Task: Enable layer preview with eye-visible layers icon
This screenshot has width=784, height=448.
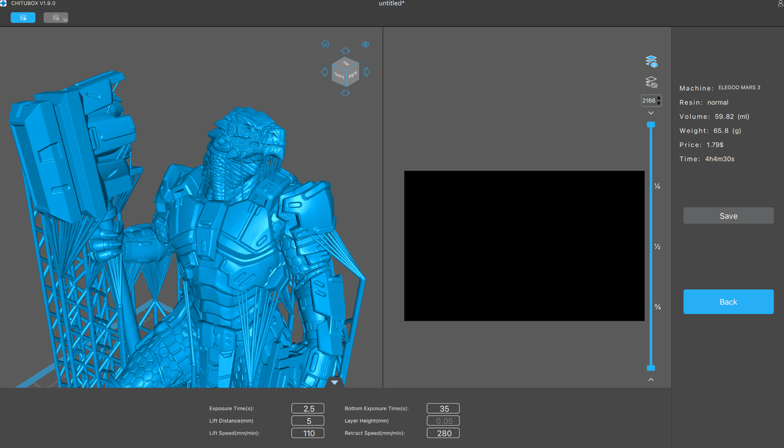Action: [651, 61]
